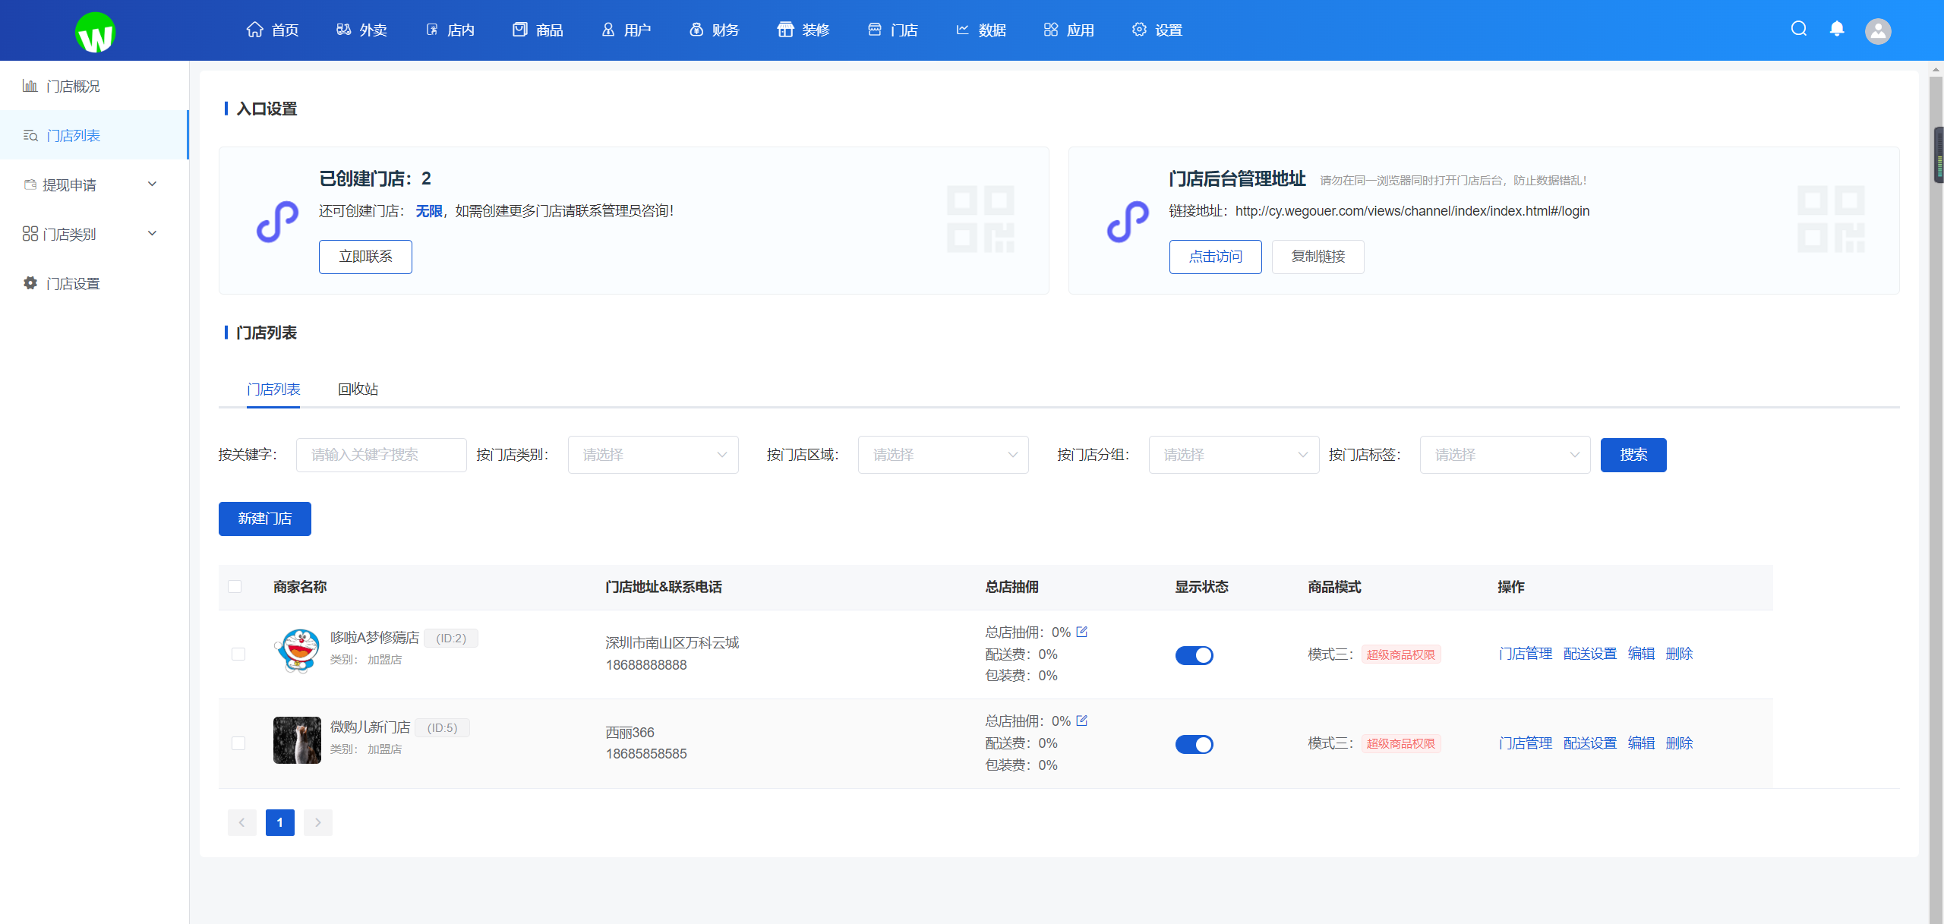Click the 提现申请 wallet icon
1944x924 pixels.
pyautogui.click(x=30, y=184)
